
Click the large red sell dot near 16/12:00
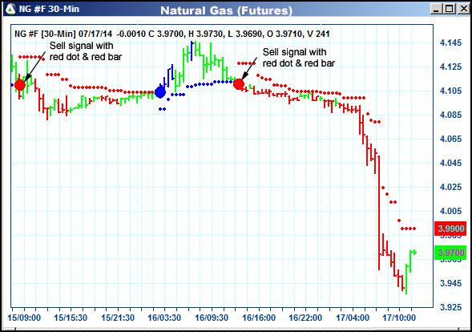tap(239, 84)
